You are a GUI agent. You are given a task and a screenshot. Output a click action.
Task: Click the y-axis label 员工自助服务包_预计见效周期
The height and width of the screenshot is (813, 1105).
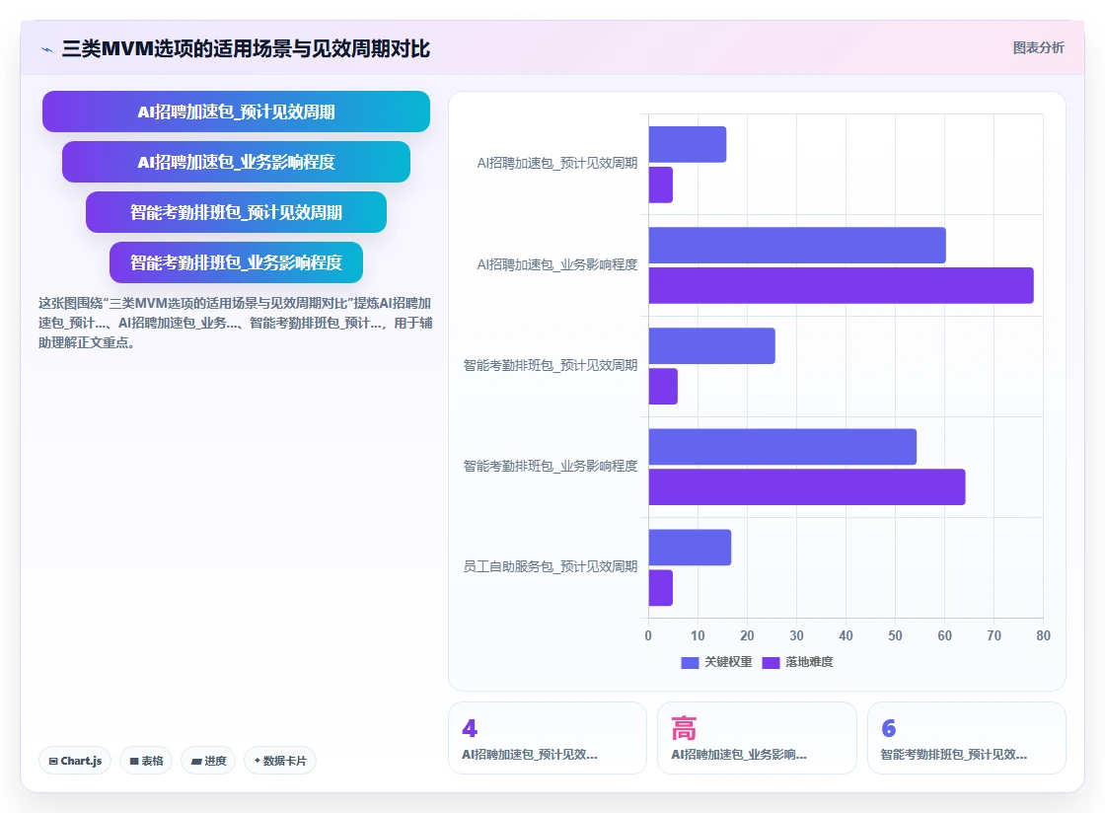click(550, 567)
